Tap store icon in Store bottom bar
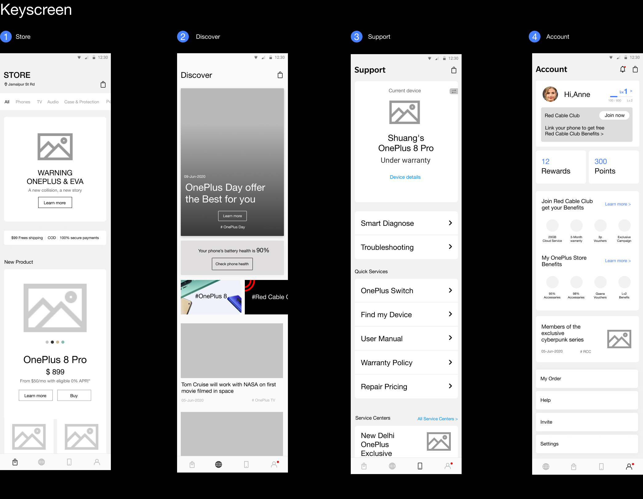Viewport: 643px width, 499px height. click(15, 462)
